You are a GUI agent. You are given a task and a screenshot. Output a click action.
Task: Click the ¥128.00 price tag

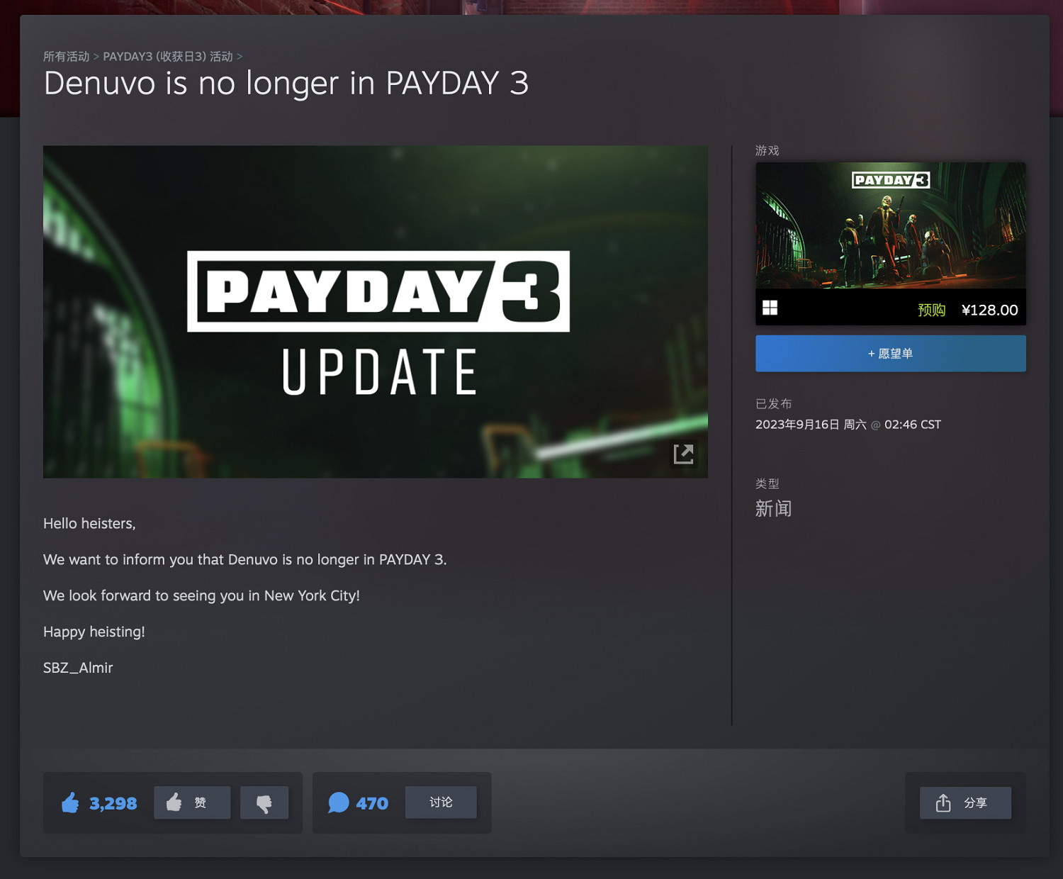(989, 310)
